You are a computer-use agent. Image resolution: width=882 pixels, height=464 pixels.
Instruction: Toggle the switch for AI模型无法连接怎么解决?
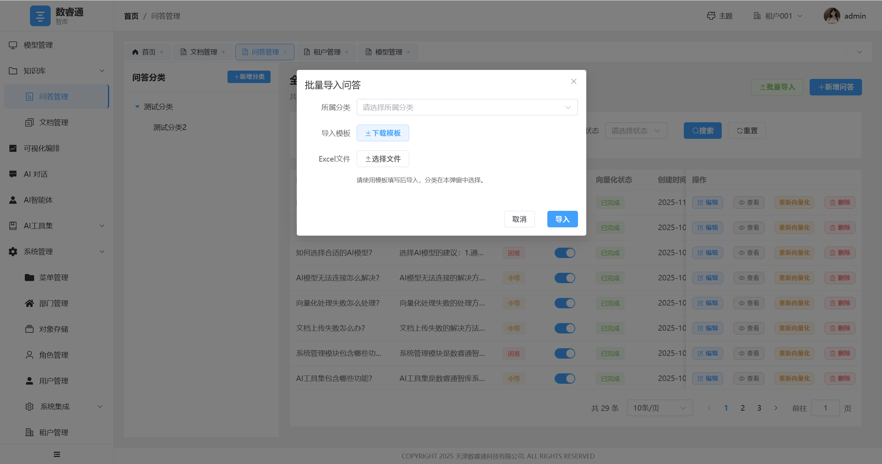click(565, 278)
